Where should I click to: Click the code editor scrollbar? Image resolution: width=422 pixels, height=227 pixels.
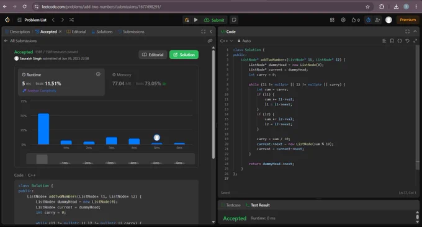[x=418, y=107]
